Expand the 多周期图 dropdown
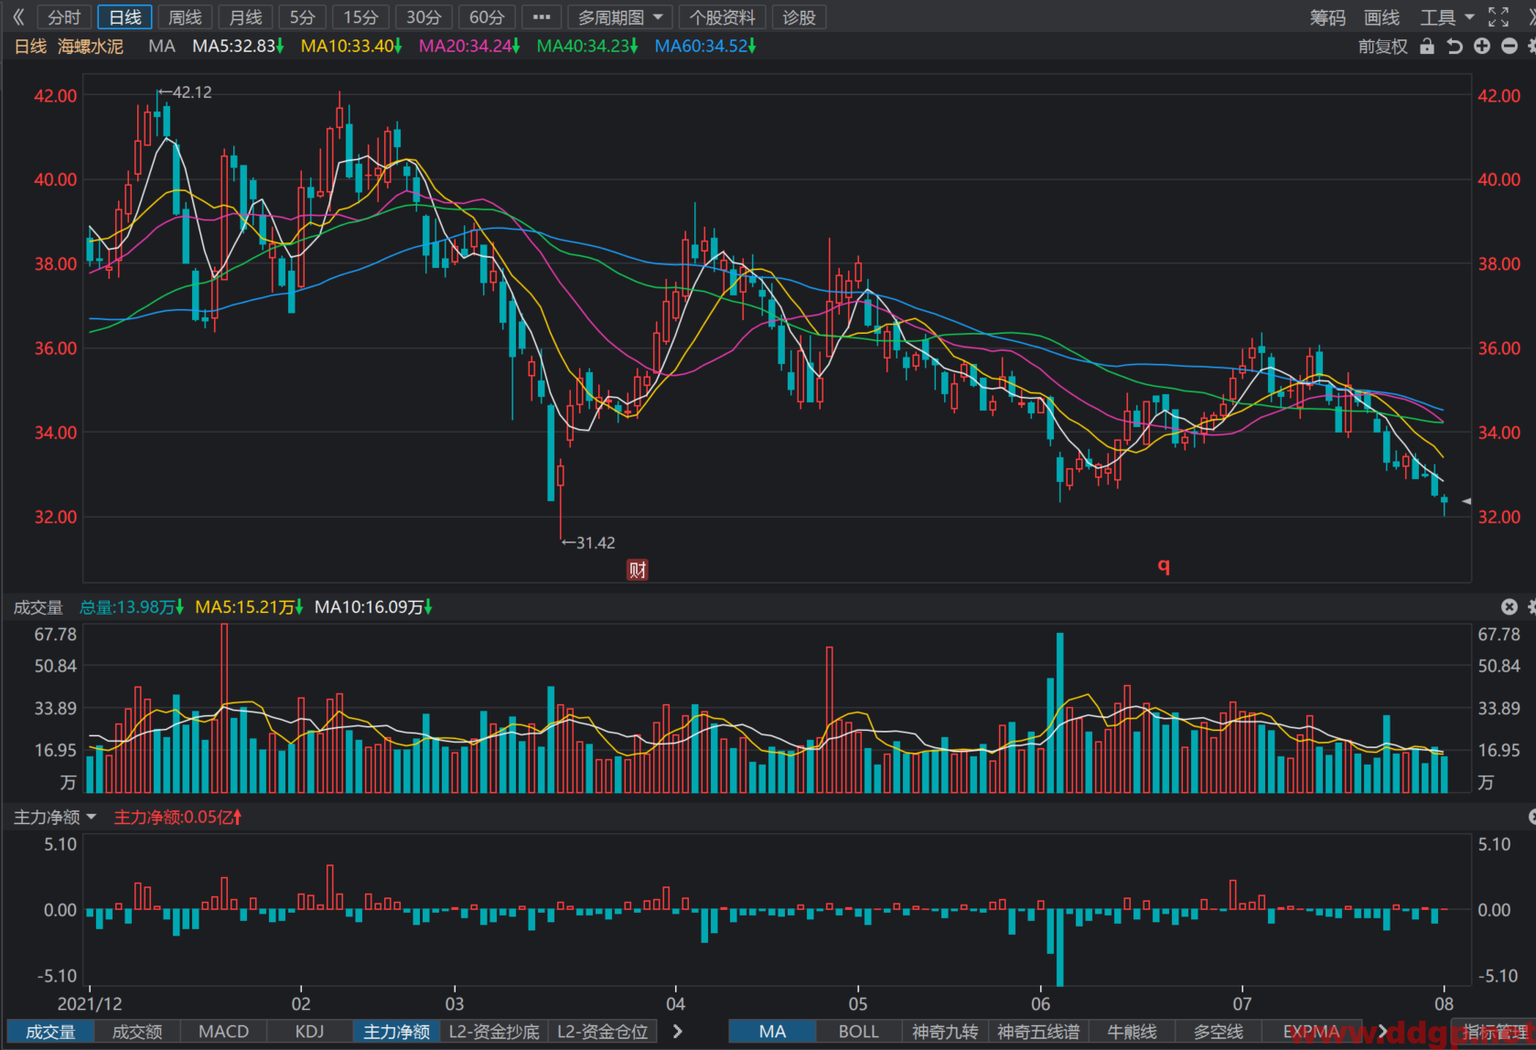 tap(620, 17)
